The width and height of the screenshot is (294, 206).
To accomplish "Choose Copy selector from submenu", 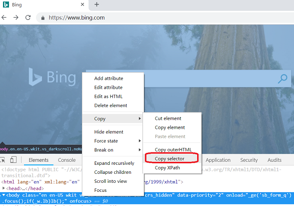I will [x=169, y=159].
